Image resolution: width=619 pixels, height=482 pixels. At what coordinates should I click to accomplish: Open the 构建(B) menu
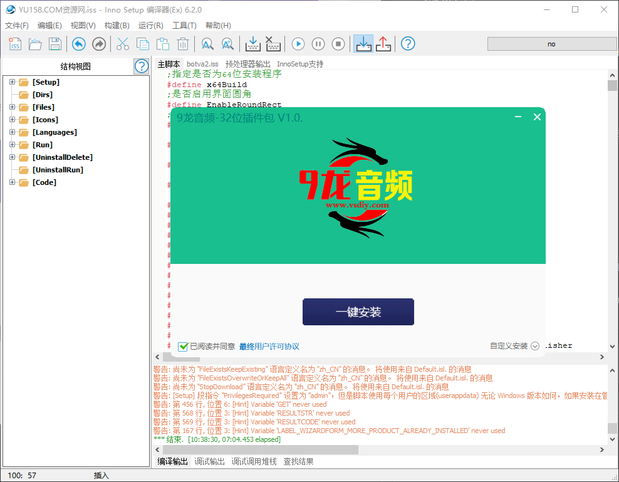[117, 26]
